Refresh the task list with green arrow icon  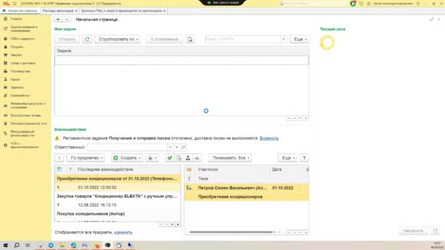pyautogui.click(x=87, y=39)
